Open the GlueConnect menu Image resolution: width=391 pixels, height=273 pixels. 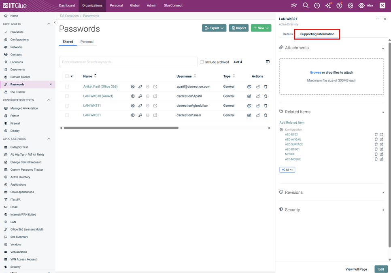pos(173,6)
